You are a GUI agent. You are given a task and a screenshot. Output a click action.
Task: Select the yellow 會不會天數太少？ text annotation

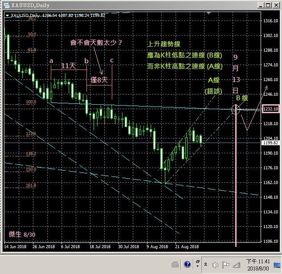click(x=97, y=43)
